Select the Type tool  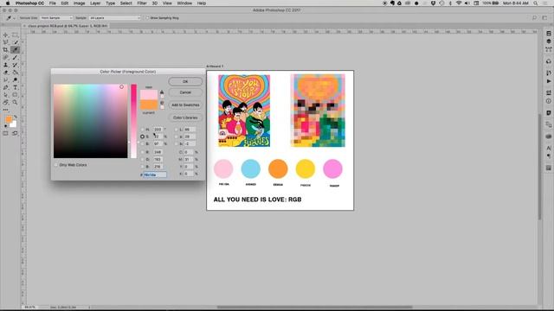point(15,87)
